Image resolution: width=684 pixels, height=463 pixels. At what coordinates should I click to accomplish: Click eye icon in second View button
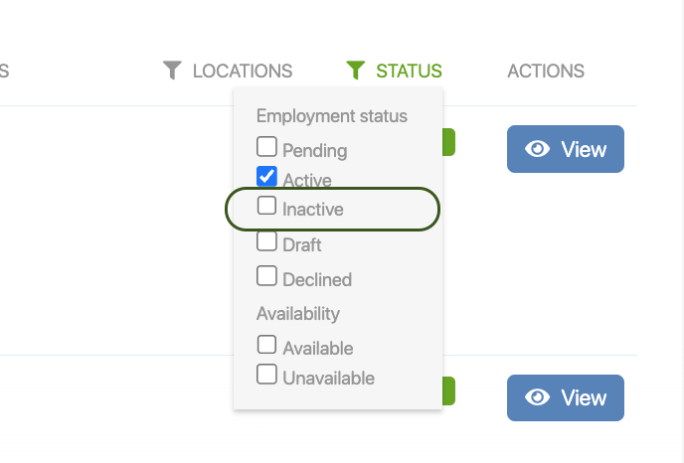pos(538,397)
